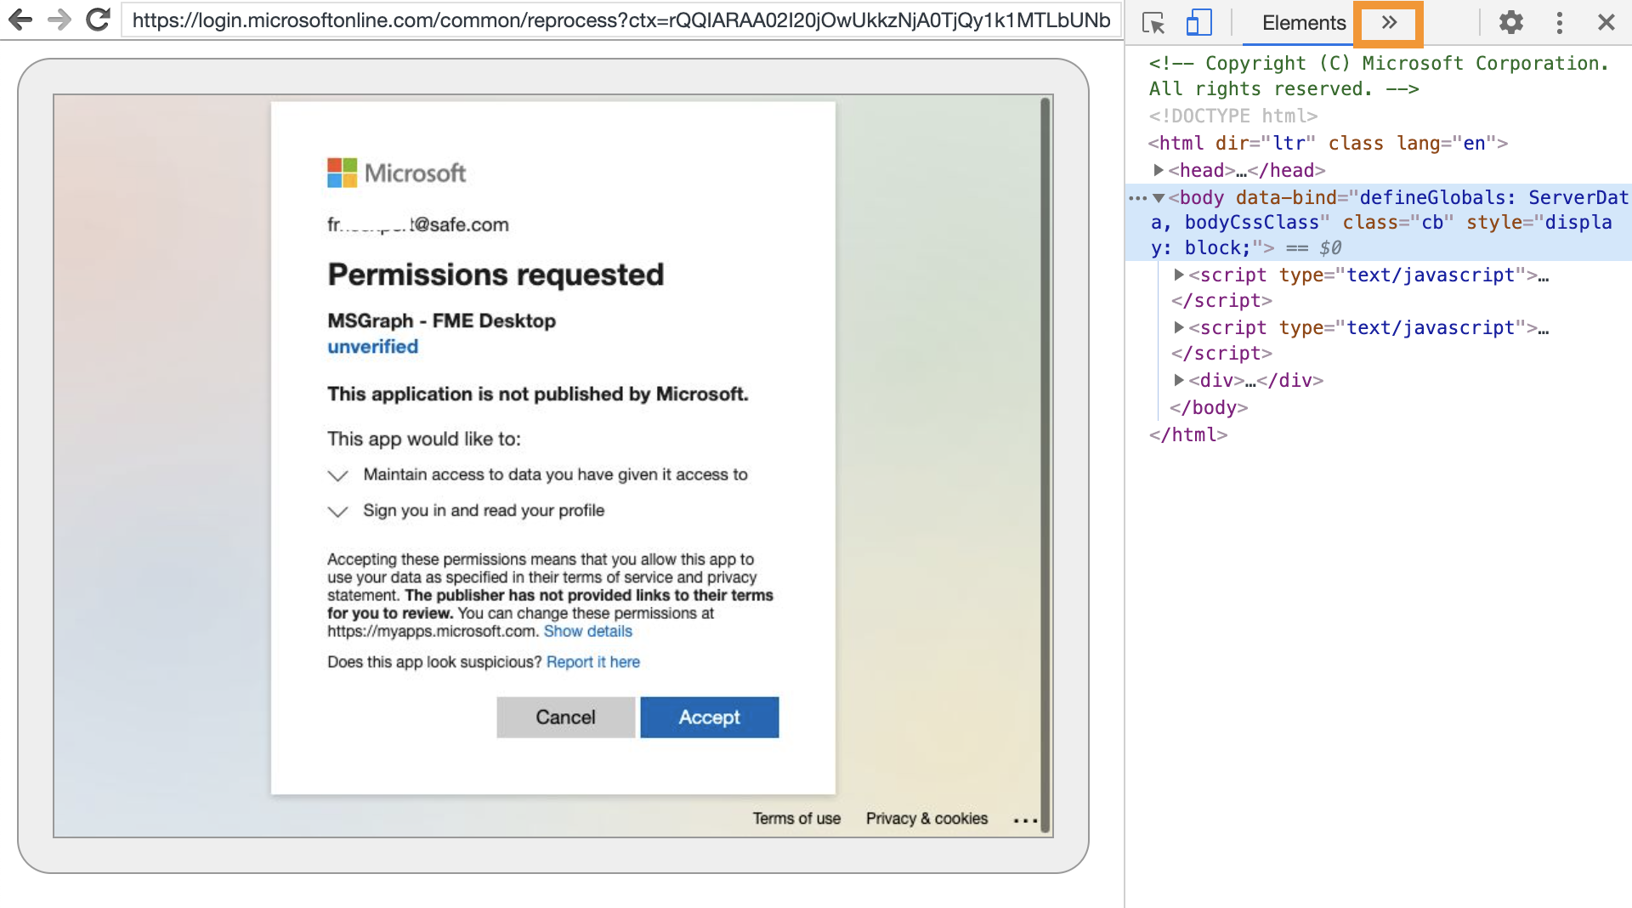Open DevTools settings gear

[x=1511, y=22]
